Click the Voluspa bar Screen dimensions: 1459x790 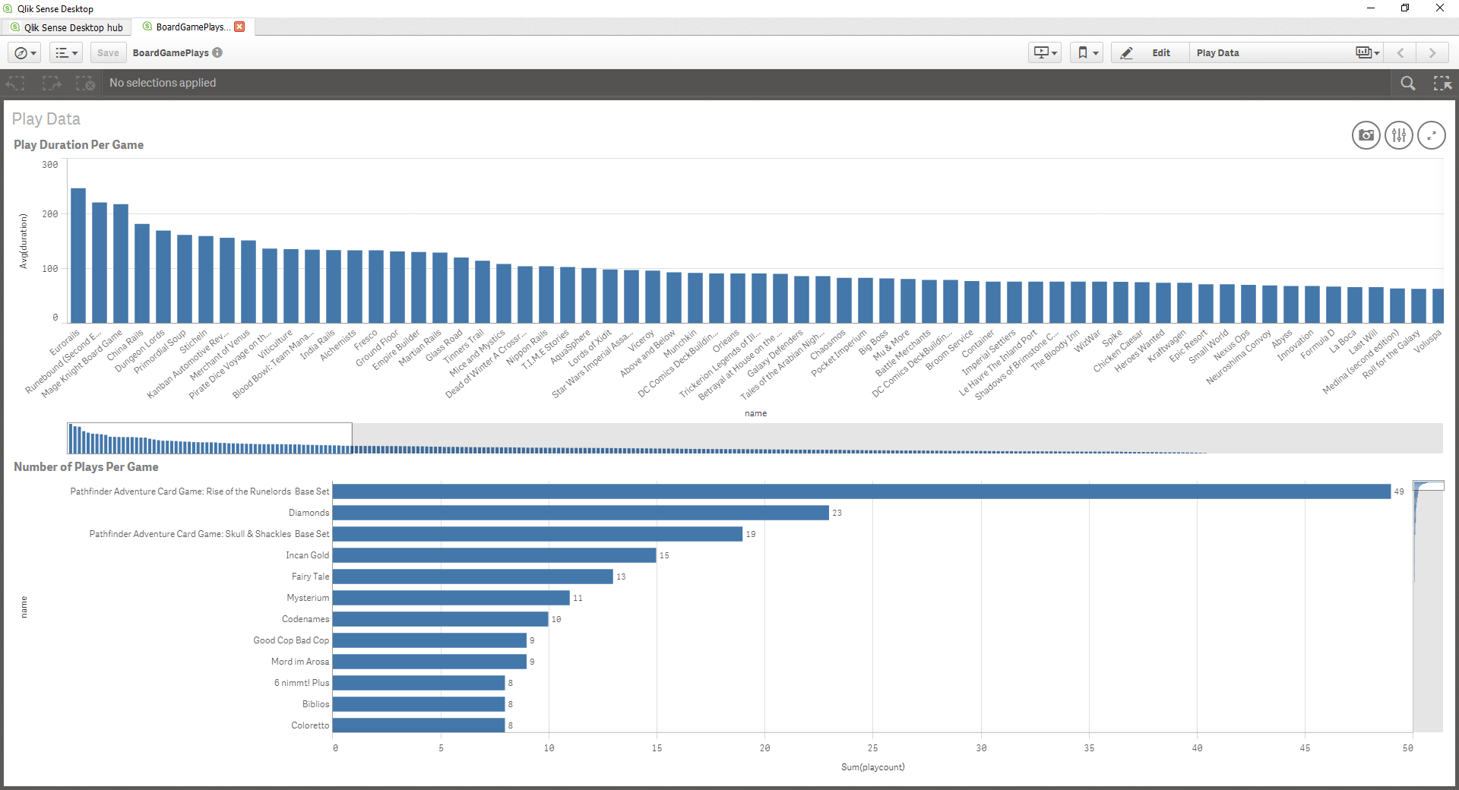coord(1438,305)
